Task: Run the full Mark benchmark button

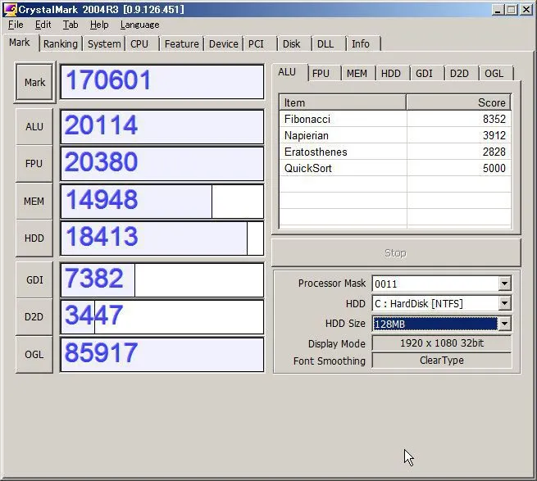Action: point(34,82)
